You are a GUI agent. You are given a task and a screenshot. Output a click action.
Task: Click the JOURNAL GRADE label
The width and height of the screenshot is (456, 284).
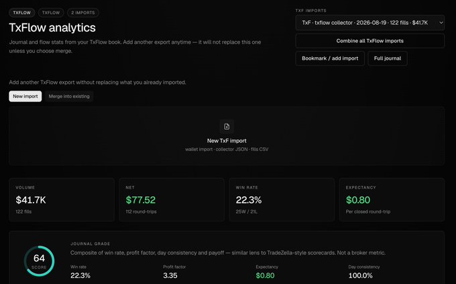click(90, 244)
